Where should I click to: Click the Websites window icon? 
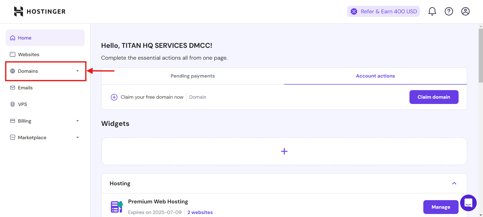tap(13, 54)
